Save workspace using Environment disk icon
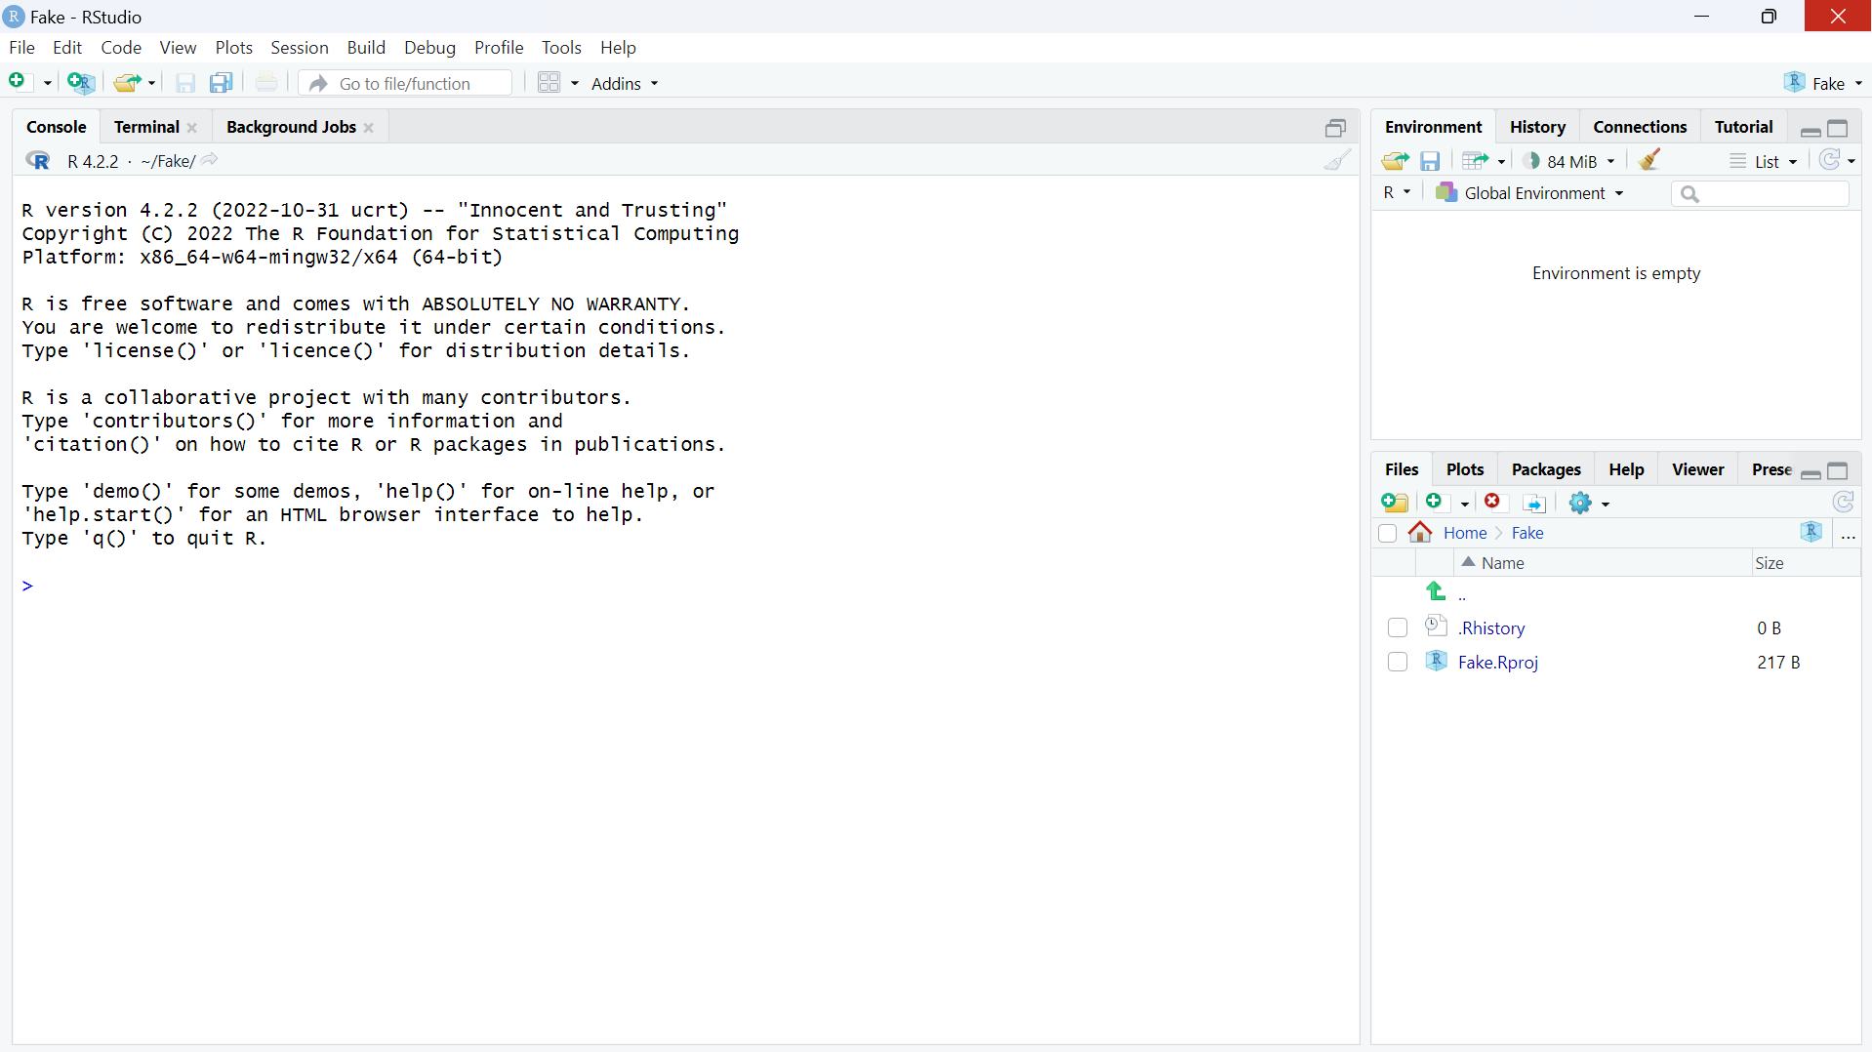 coord(1431,161)
